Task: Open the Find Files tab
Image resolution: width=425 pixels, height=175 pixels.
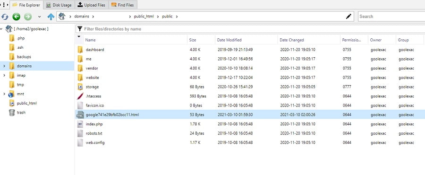Action: 122,5
